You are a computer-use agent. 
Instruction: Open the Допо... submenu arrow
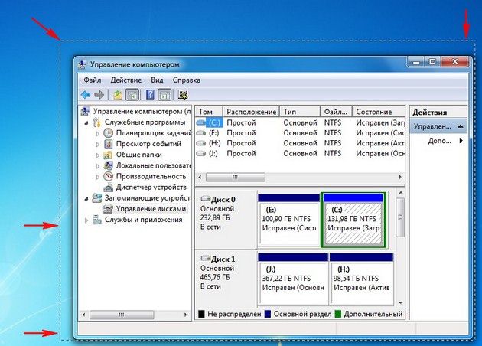point(461,141)
